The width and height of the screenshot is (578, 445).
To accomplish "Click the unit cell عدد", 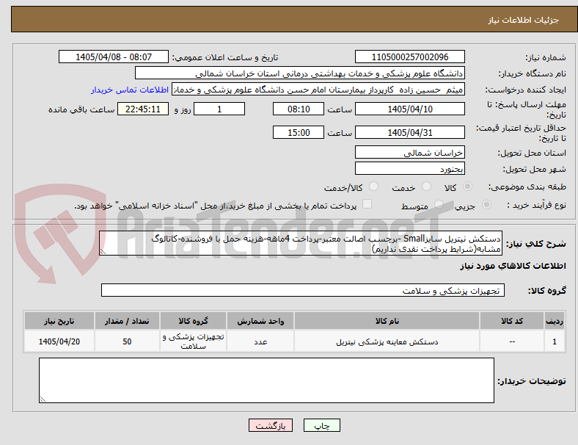I will (x=260, y=341).
